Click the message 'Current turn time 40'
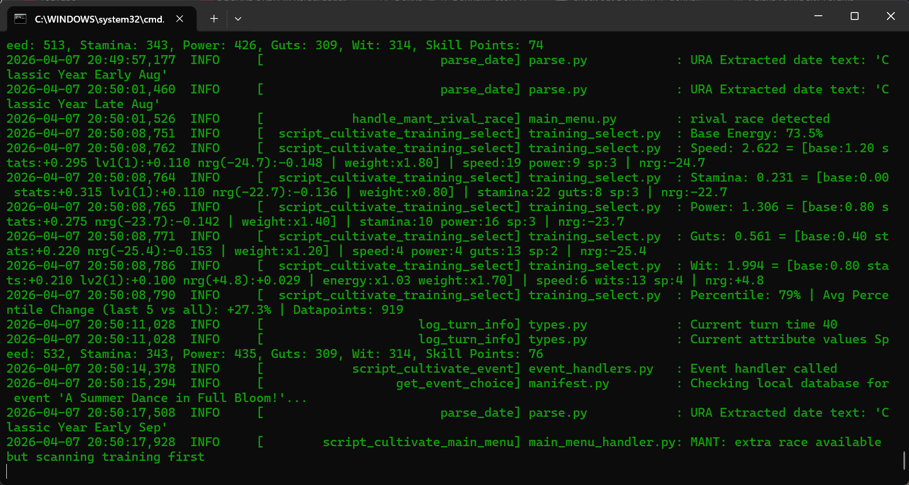The height and width of the screenshot is (485, 909). click(x=763, y=324)
